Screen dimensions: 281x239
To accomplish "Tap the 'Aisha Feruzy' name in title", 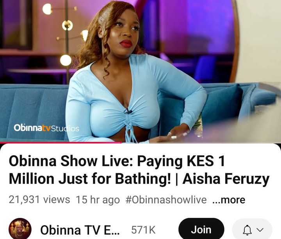I will point(226,179).
